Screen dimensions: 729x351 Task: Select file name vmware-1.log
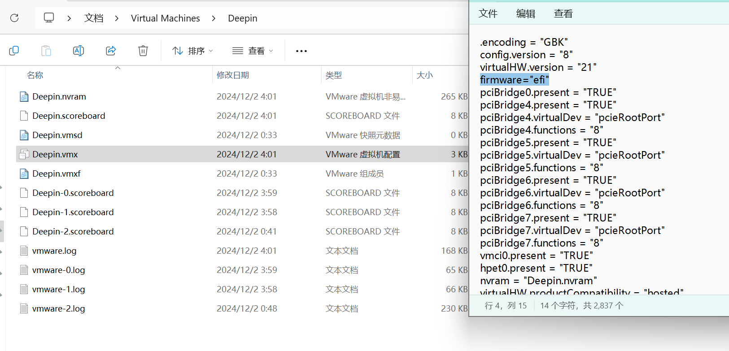(x=59, y=289)
